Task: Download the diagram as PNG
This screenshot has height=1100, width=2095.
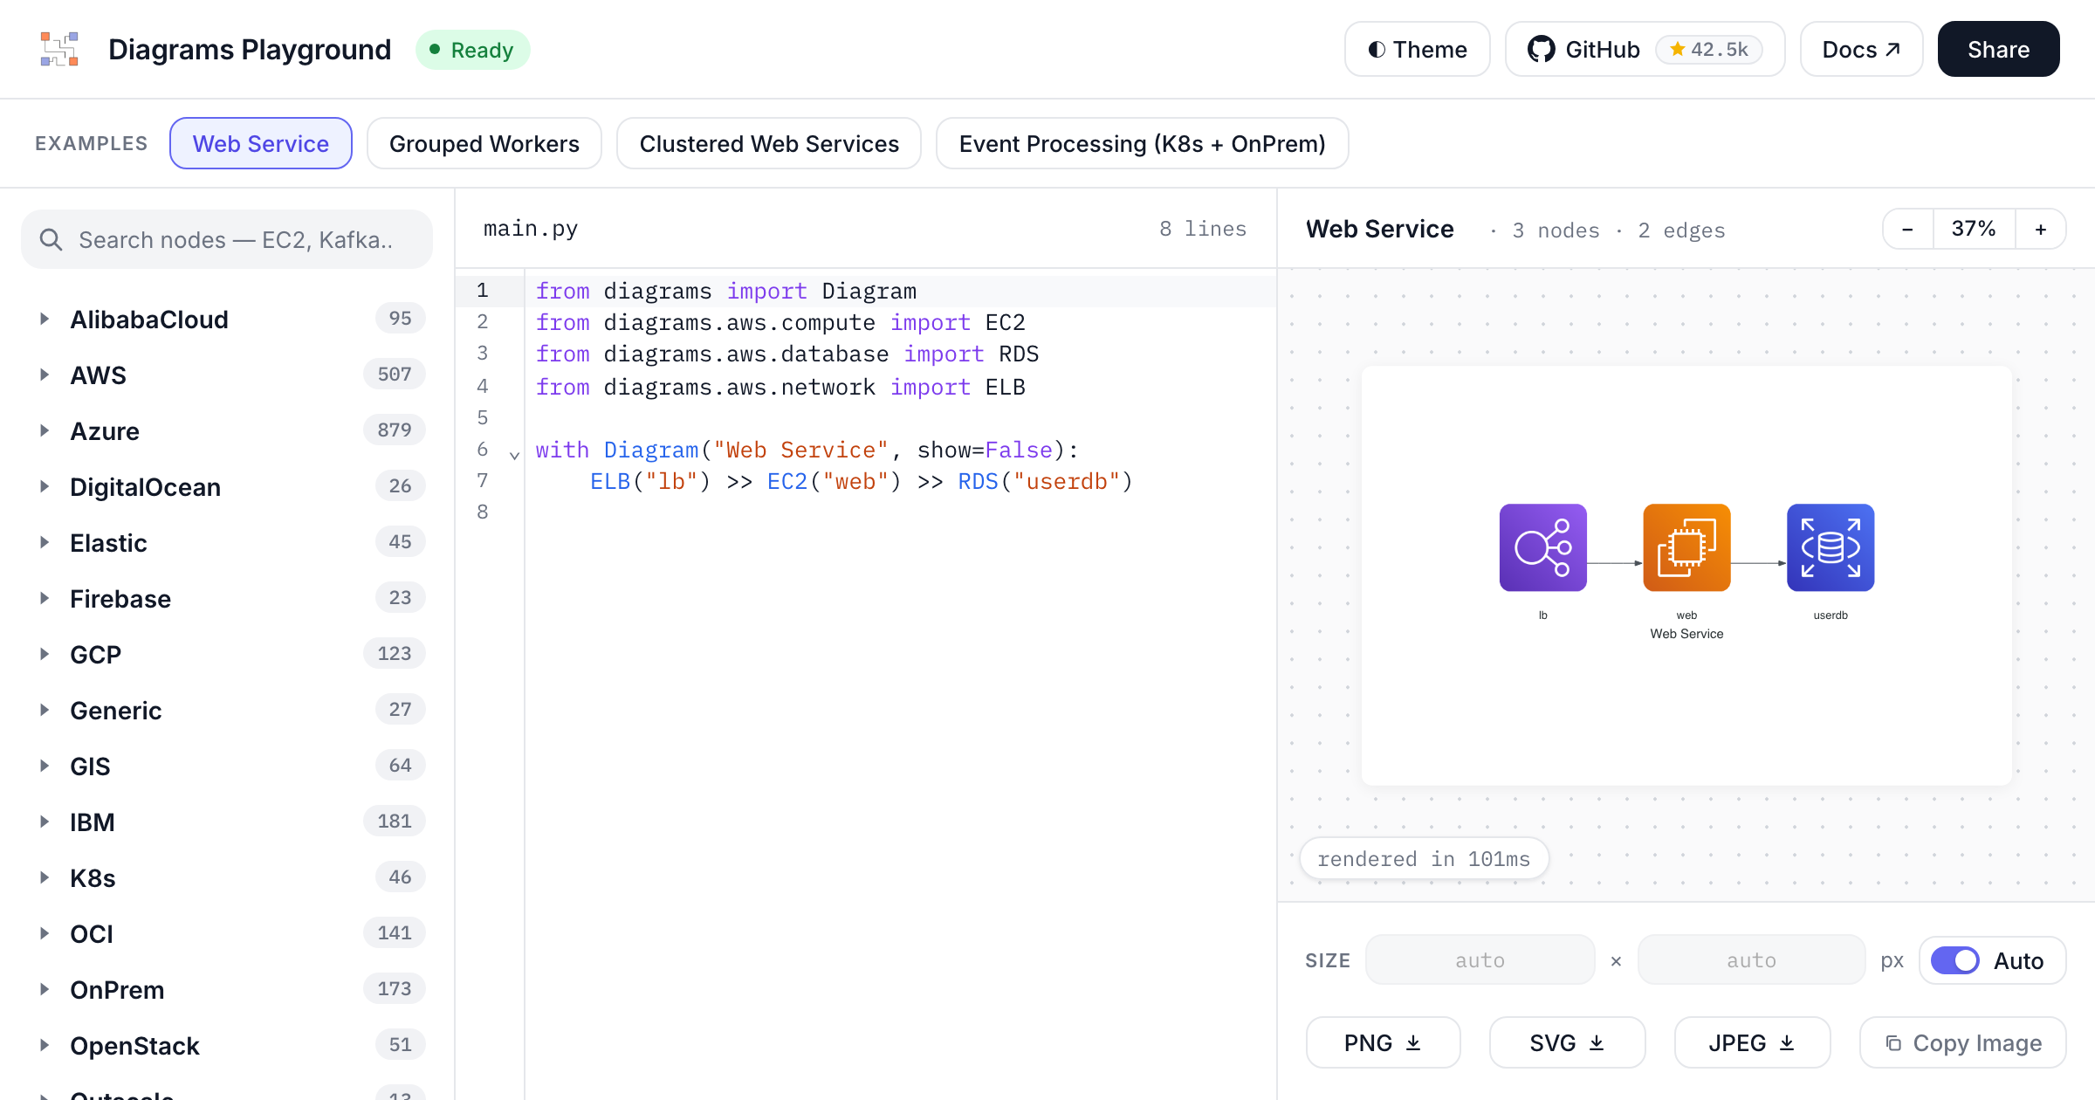Action: pyautogui.click(x=1383, y=1042)
